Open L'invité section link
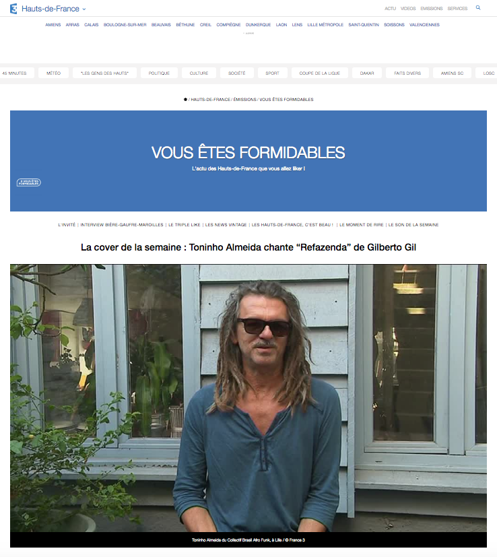 pyautogui.click(x=67, y=225)
